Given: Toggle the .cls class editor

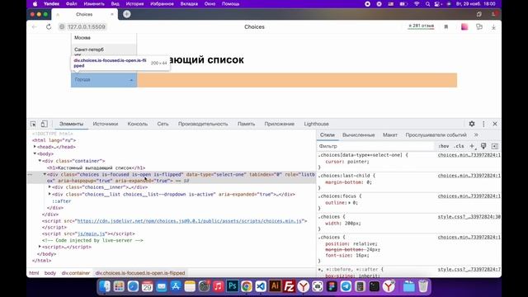Looking at the screenshot, I should coord(459,146).
